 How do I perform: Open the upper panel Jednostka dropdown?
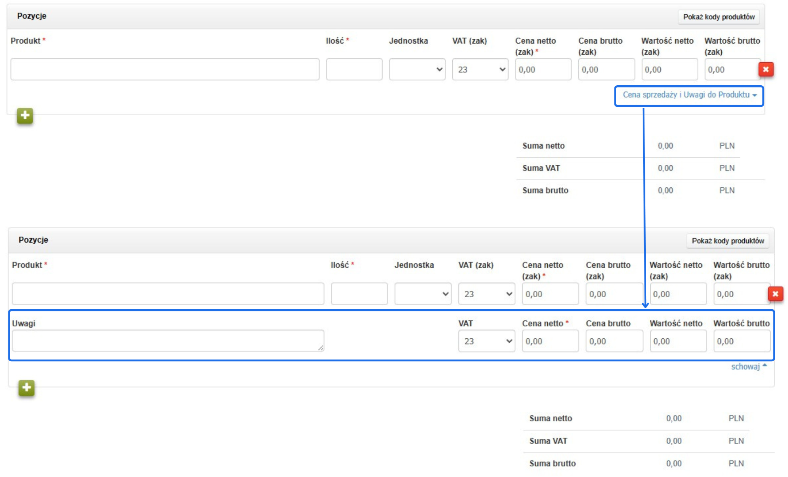click(x=417, y=70)
